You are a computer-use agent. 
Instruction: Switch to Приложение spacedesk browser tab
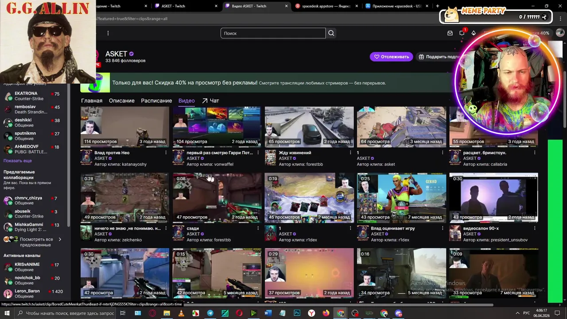396,6
